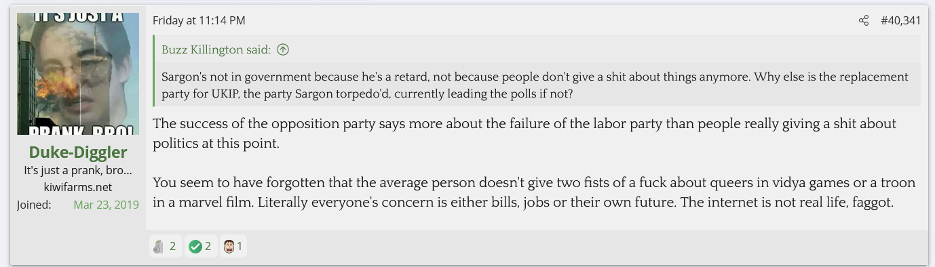Screen dimensions: 935x267
Task: Click the Friday at 11:14 PM timestamp
Action: pos(199,21)
